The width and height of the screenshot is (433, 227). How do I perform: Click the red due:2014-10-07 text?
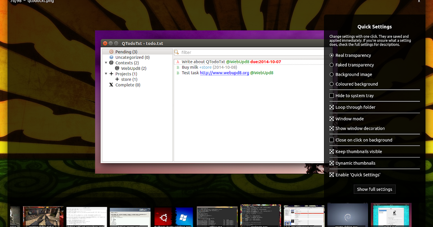tap(266, 62)
